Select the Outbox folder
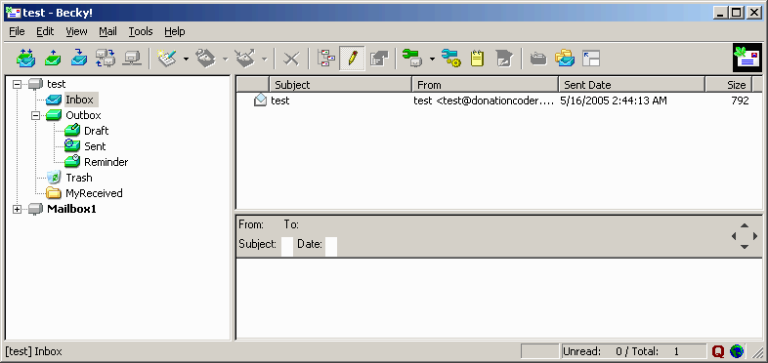 [x=83, y=115]
